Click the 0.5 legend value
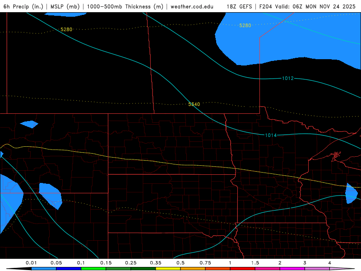The width and height of the screenshot is (361, 271). click(x=180, y=263)
